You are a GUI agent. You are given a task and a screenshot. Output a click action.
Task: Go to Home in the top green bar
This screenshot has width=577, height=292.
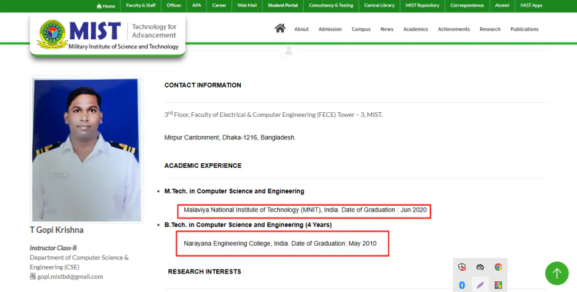[105, 6]
